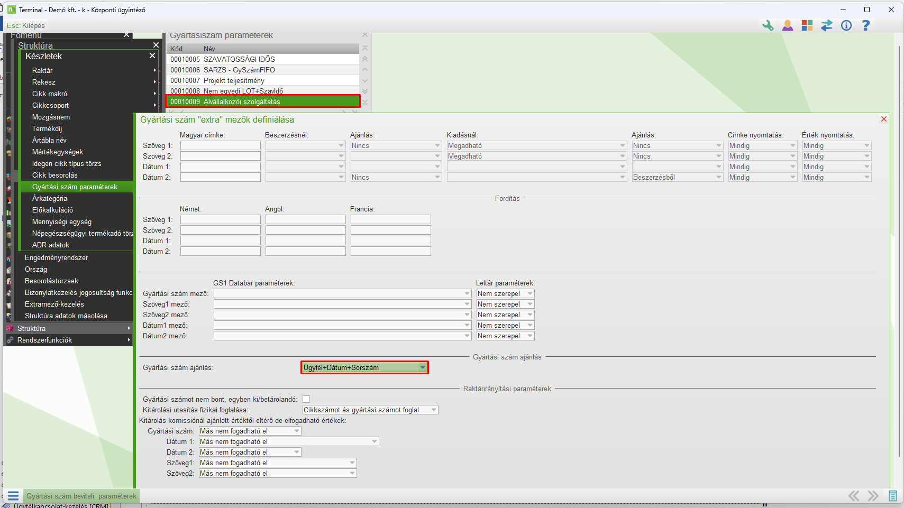
Task: Toggle 'Gyártási számot nem bont' checkbox
Action: coord(306,399)
